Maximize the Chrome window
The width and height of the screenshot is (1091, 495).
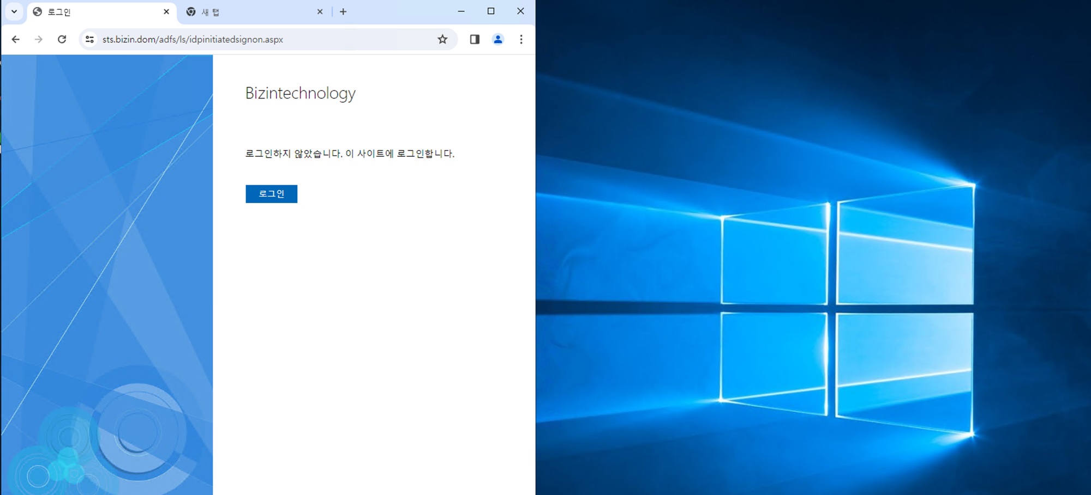coord(491,11)
